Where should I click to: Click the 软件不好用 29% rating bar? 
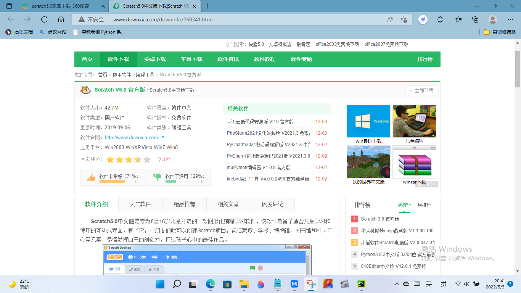183,182
